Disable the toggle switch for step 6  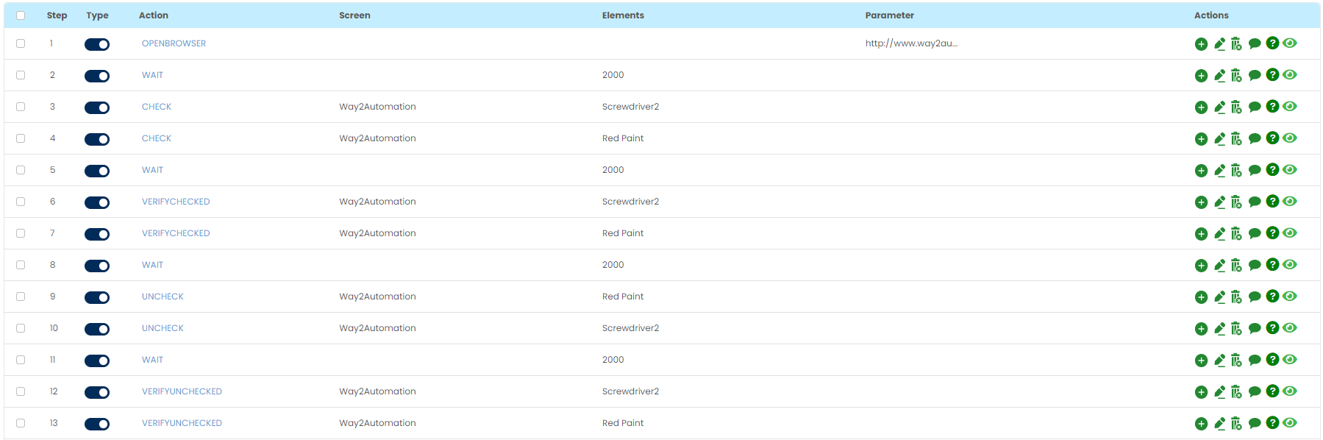point(97,202)
